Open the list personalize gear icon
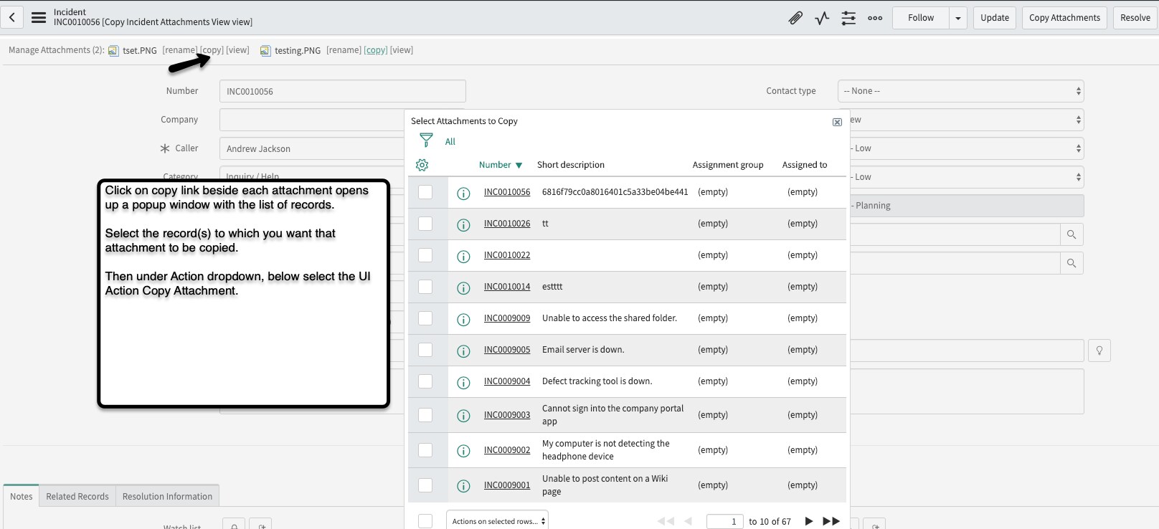1159x529 pixels. (x=422, y=165)
